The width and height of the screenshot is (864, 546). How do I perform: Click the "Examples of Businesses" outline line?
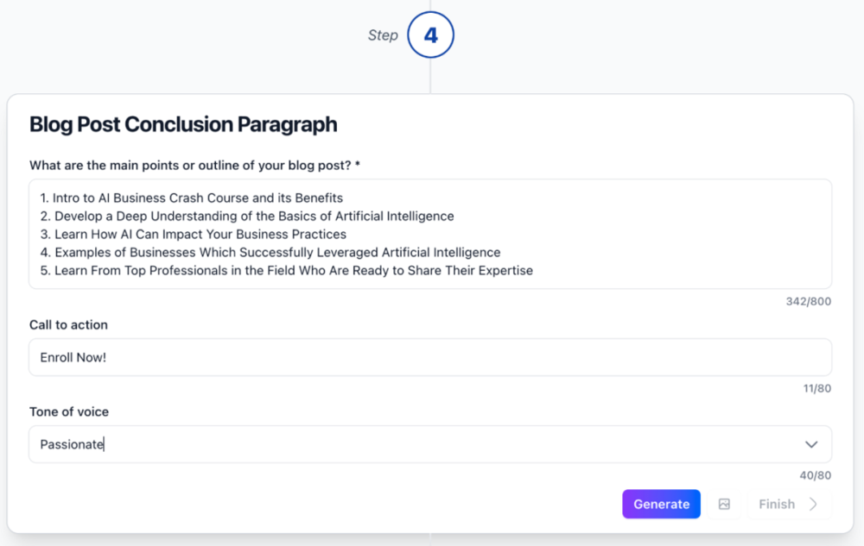270,252
